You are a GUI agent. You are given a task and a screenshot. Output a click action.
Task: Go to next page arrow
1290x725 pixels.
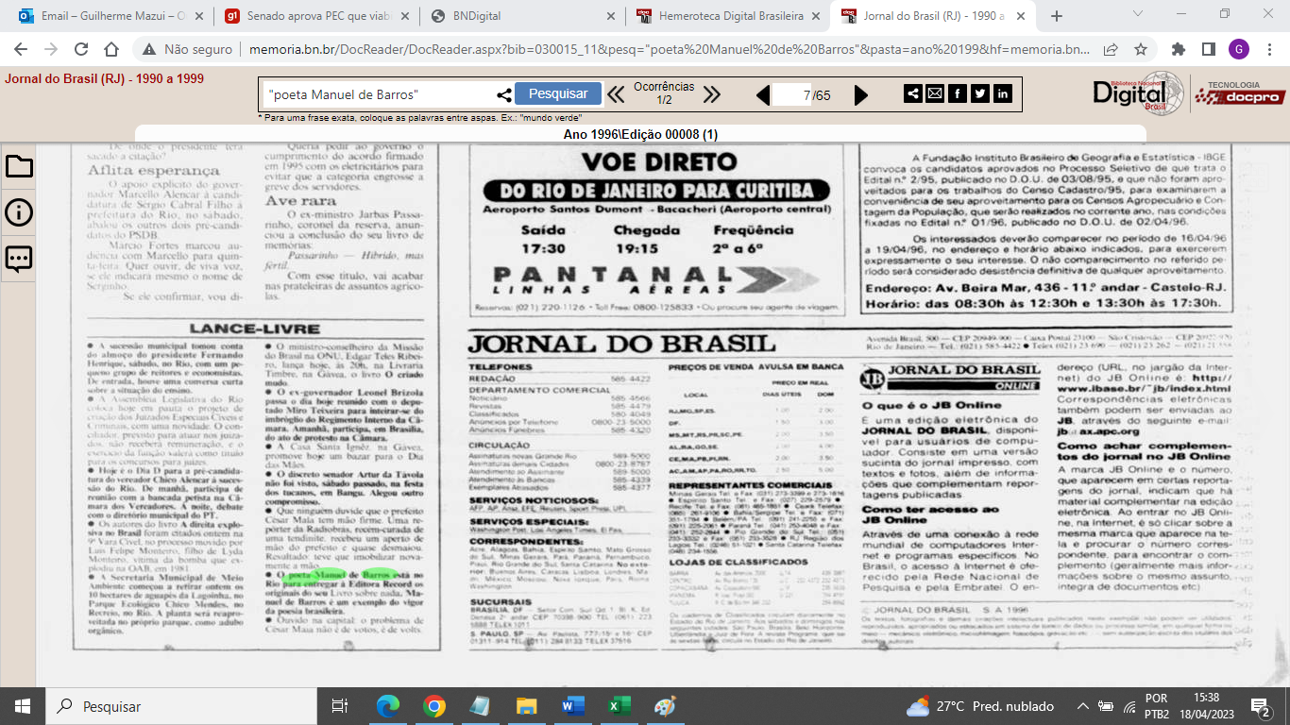click(861, 95)
